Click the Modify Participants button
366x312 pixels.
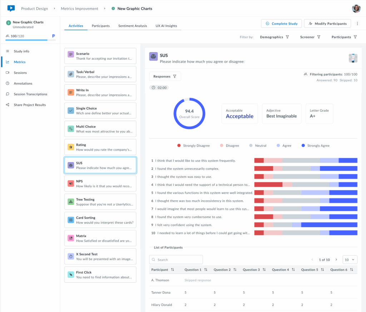[327, 23]
